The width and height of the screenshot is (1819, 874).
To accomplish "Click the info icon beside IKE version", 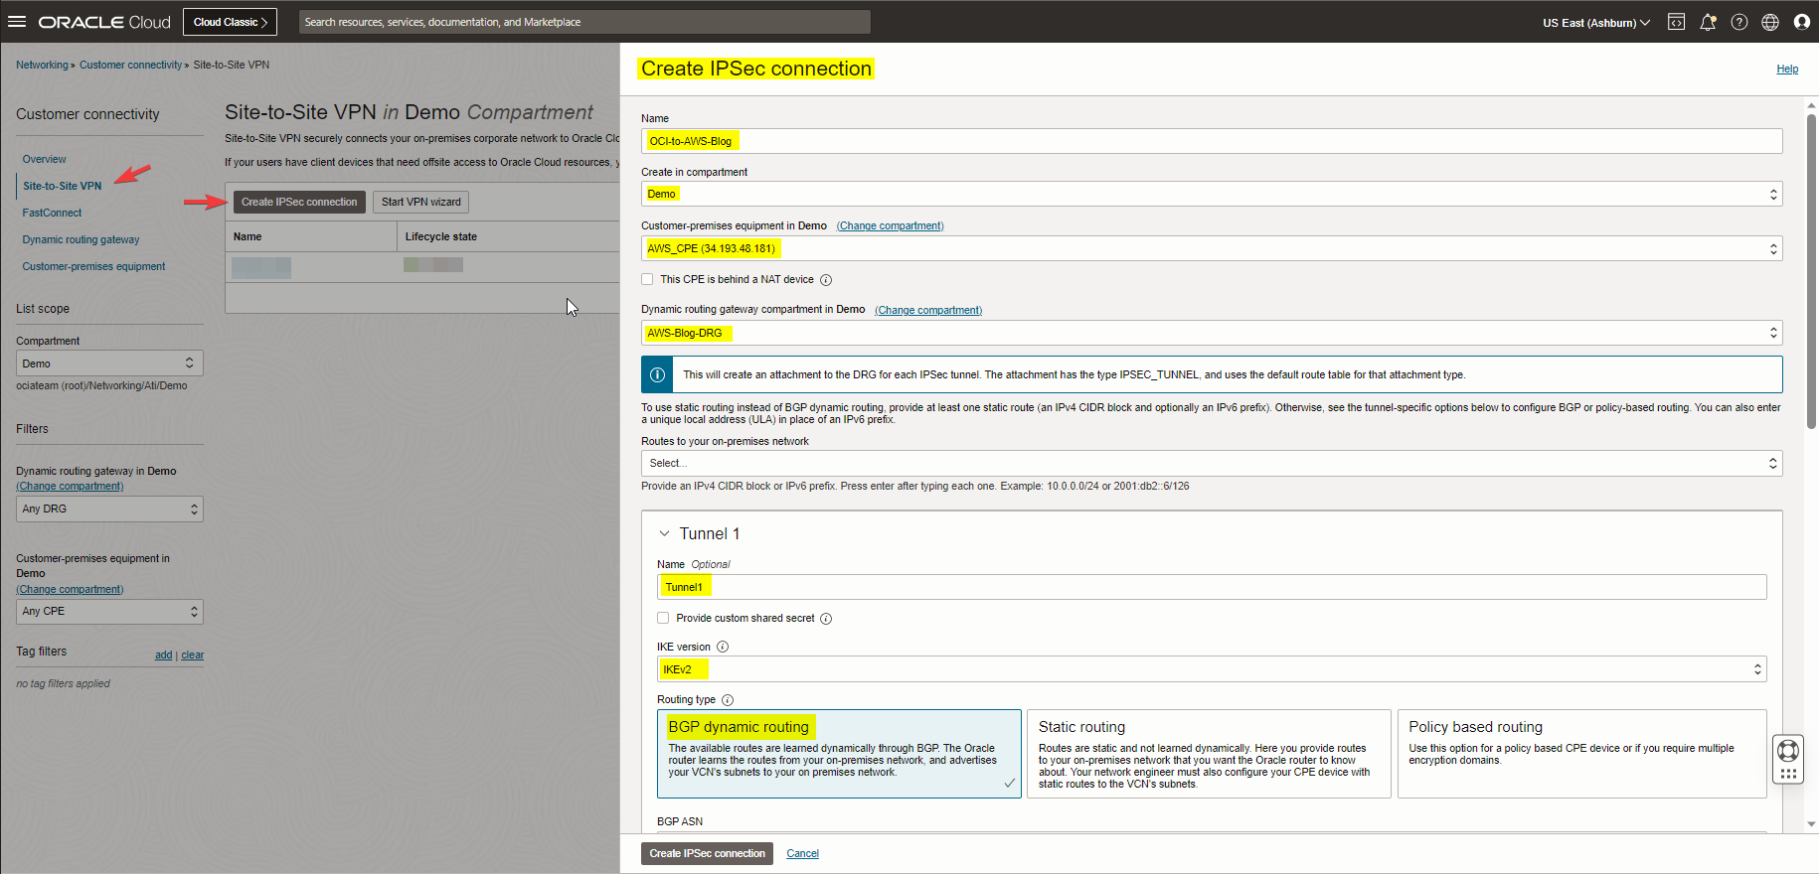I will tap(723, 647).
